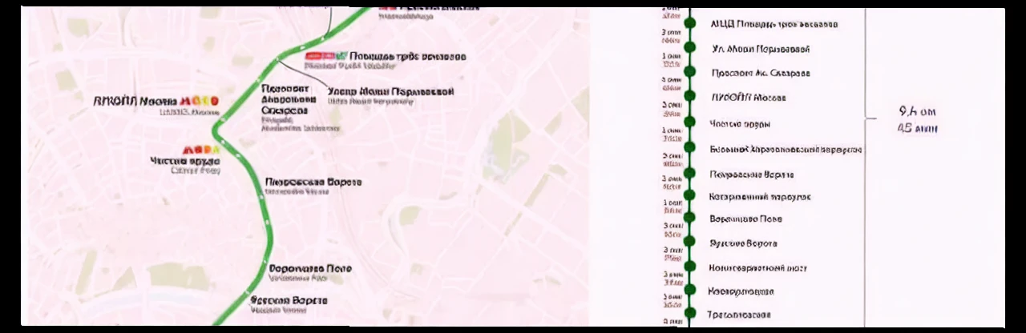Click the stop dot beside Проспект Ак. Сахарова in list
The image size is (1026, 333).
coord(689,72)
